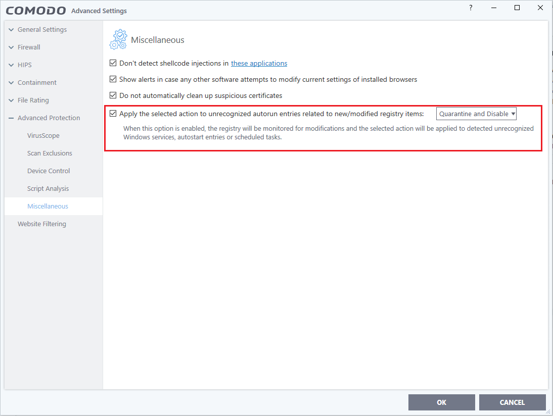Open the these applications link
Image resolution: width=553 pixels, height=416 pixels.
(259, 63)
